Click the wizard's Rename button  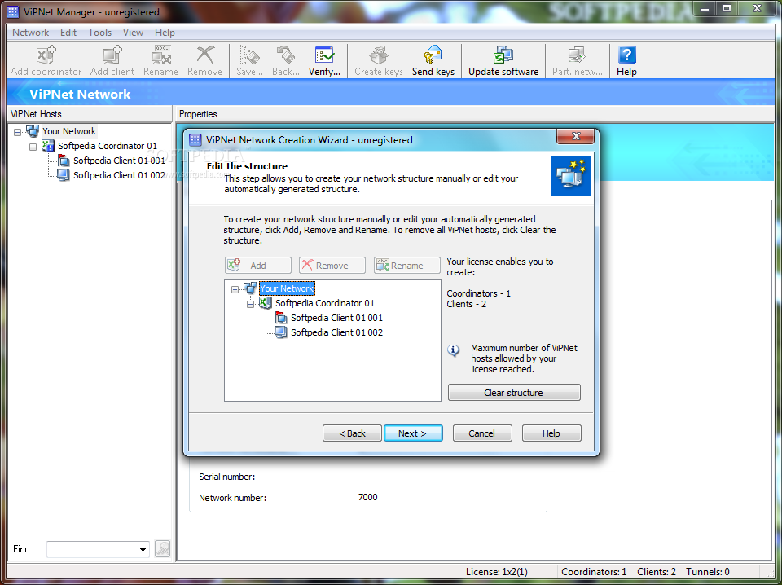tap(407, 266)
